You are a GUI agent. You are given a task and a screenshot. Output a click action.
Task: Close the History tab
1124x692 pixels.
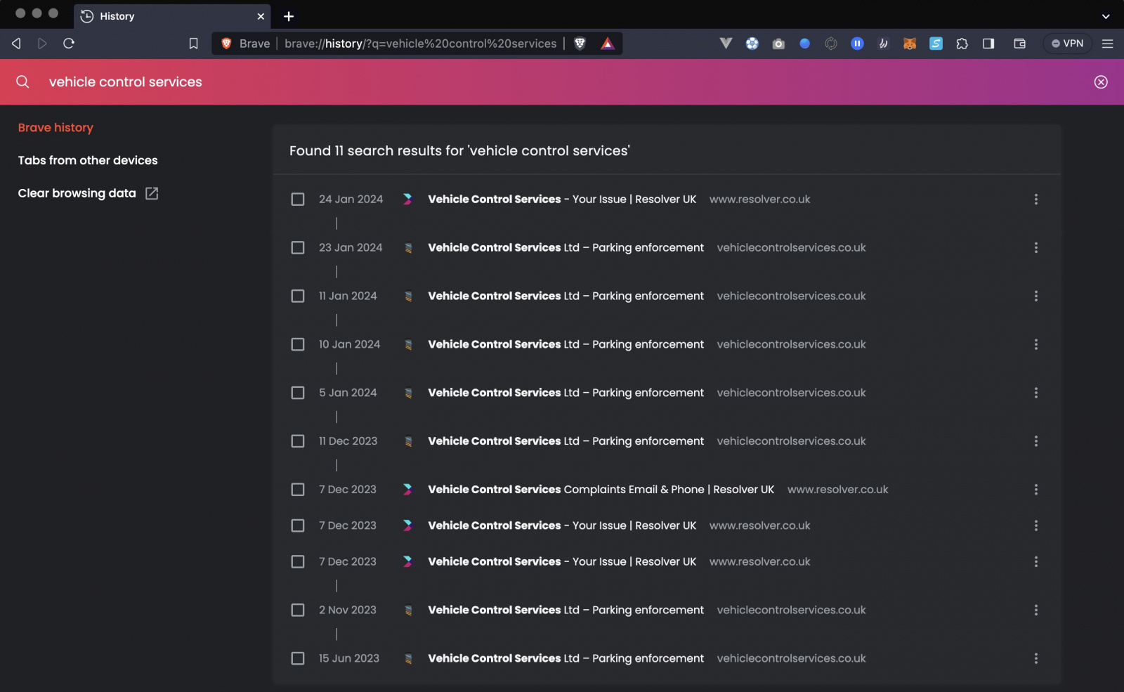point(261,16)
